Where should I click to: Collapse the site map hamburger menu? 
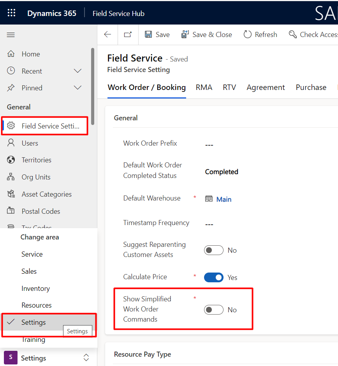11,35
